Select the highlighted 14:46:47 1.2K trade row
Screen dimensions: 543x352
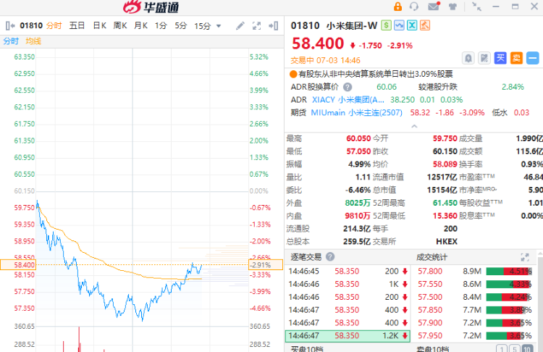(x=348, y=335)
